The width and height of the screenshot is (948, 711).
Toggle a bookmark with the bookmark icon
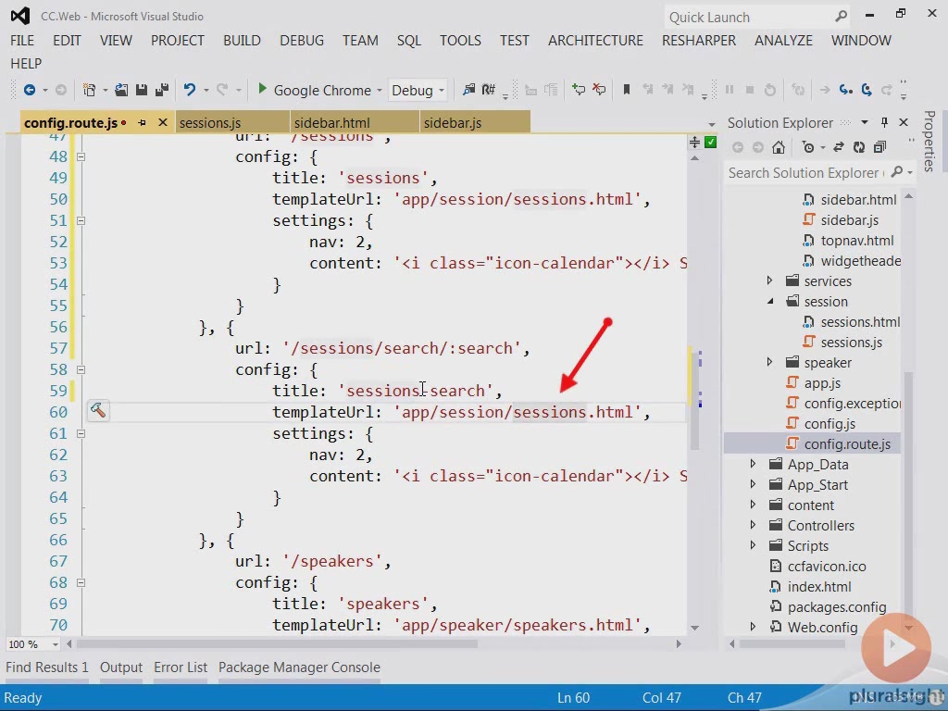point(627,90)
